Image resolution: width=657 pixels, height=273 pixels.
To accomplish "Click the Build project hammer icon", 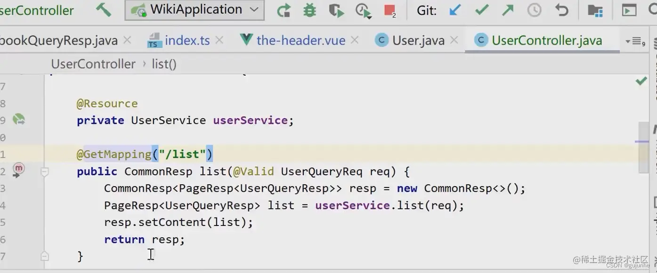I will pyautogui.click(x=103, y=10).
